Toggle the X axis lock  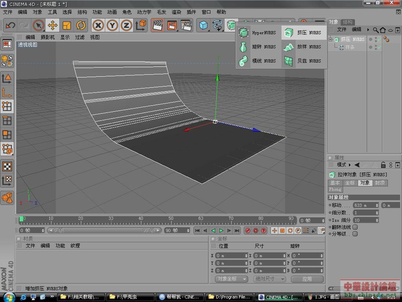98,26
